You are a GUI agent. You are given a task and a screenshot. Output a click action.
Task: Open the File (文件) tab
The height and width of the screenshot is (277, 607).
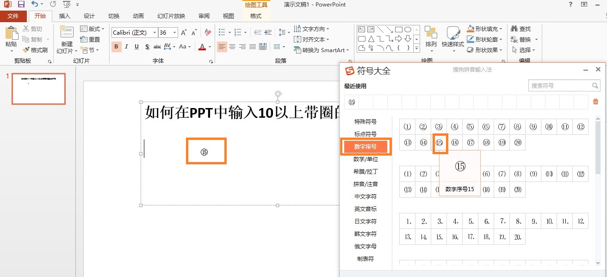(x=13, y=16)
